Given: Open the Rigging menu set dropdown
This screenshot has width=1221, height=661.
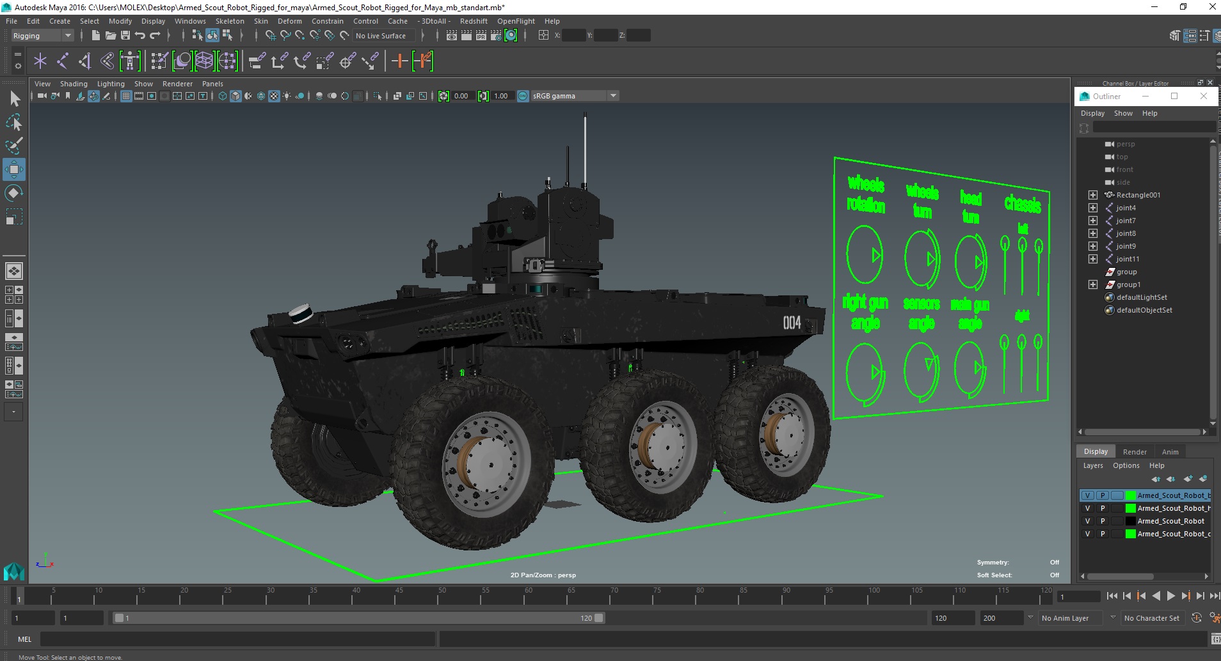Looking at the screenshot, I should coord(42,36).
